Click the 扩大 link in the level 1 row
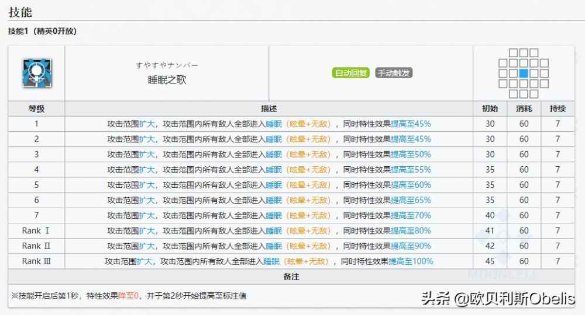585x315 pixels. pyautogui.click(x=147, y=124)
